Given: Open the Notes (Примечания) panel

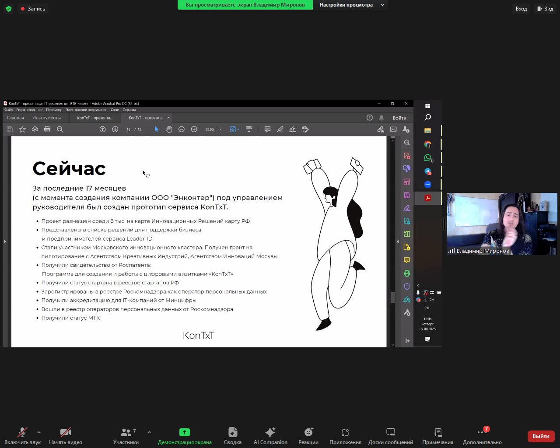Looking at the screenshot, I should 437,436.
